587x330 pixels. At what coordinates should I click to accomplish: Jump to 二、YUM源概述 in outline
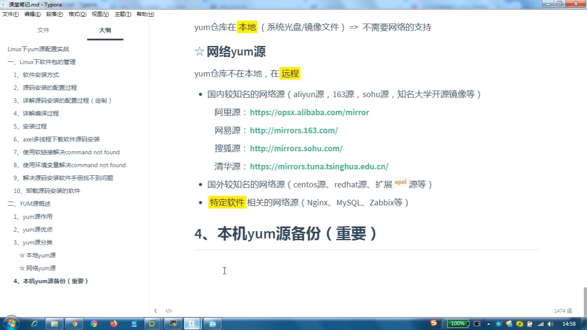pos(29,204)
